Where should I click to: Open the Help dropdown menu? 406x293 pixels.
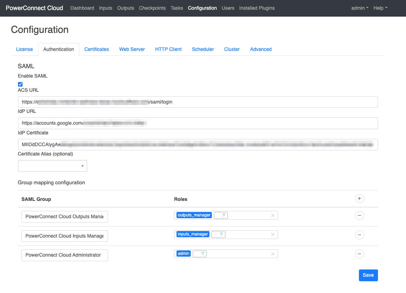380,8
